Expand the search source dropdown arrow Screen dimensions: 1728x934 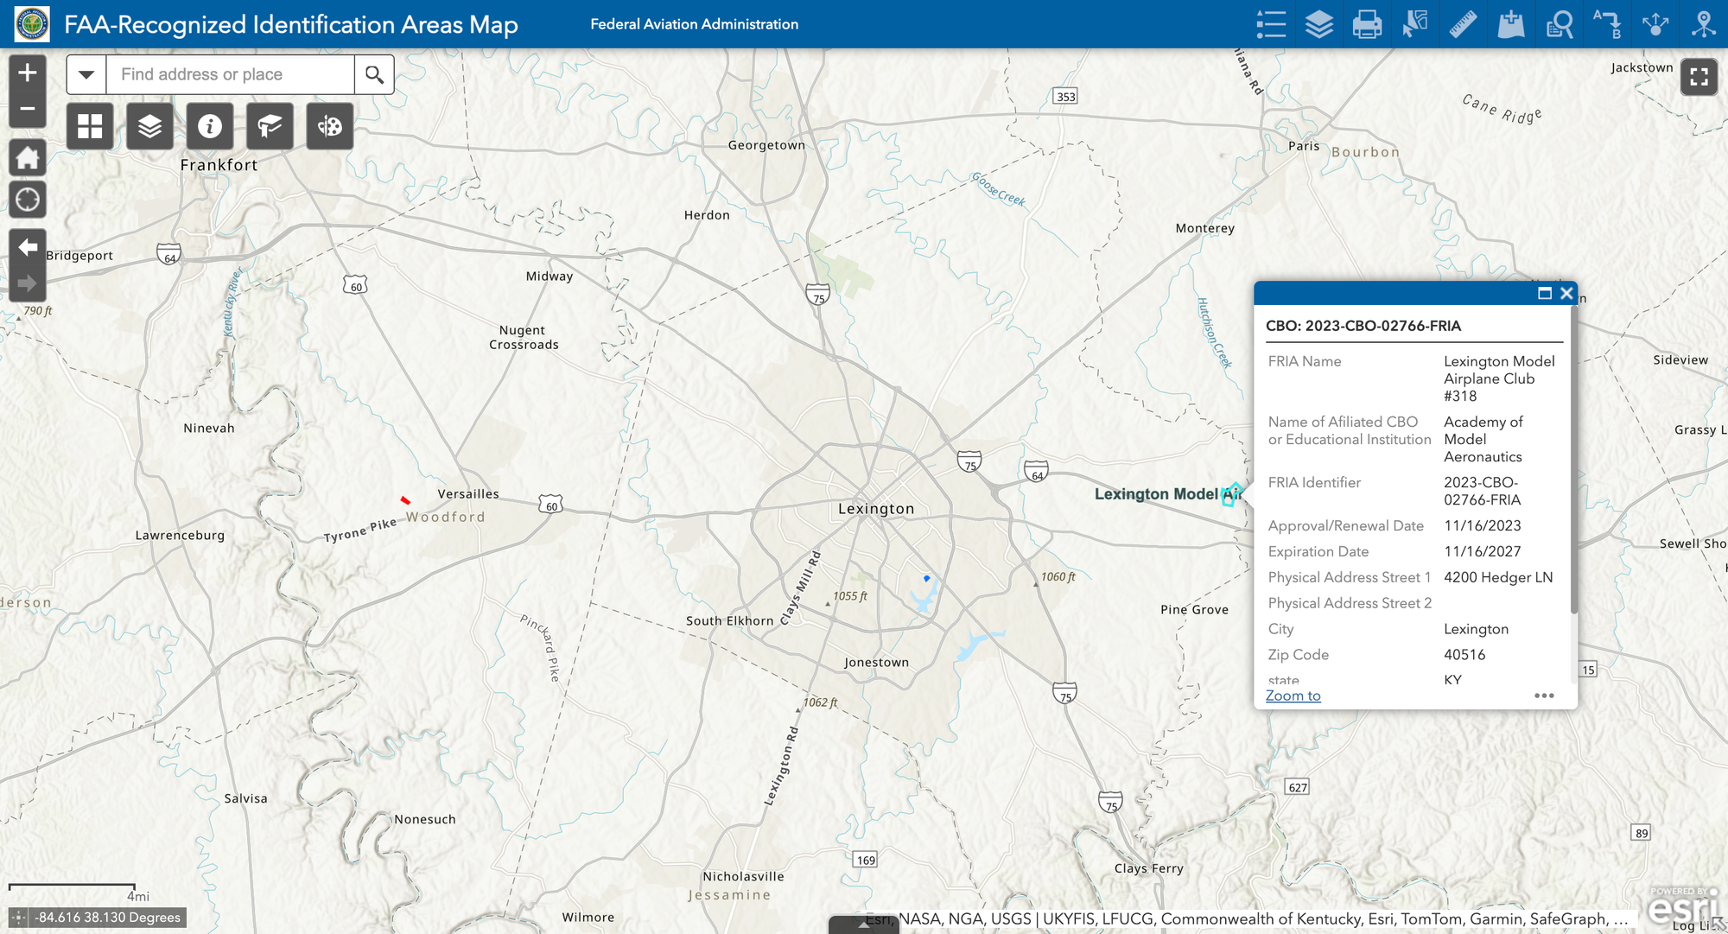[x=86, y=75]
